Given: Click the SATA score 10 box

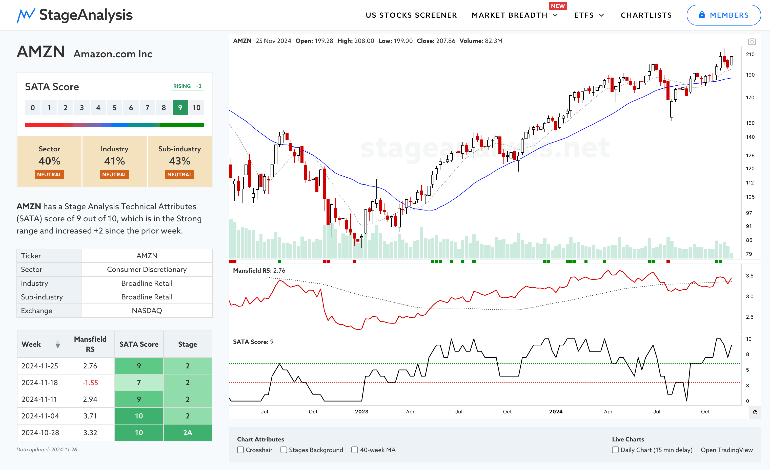Looking at the screenshot, I should coord(197,108).
